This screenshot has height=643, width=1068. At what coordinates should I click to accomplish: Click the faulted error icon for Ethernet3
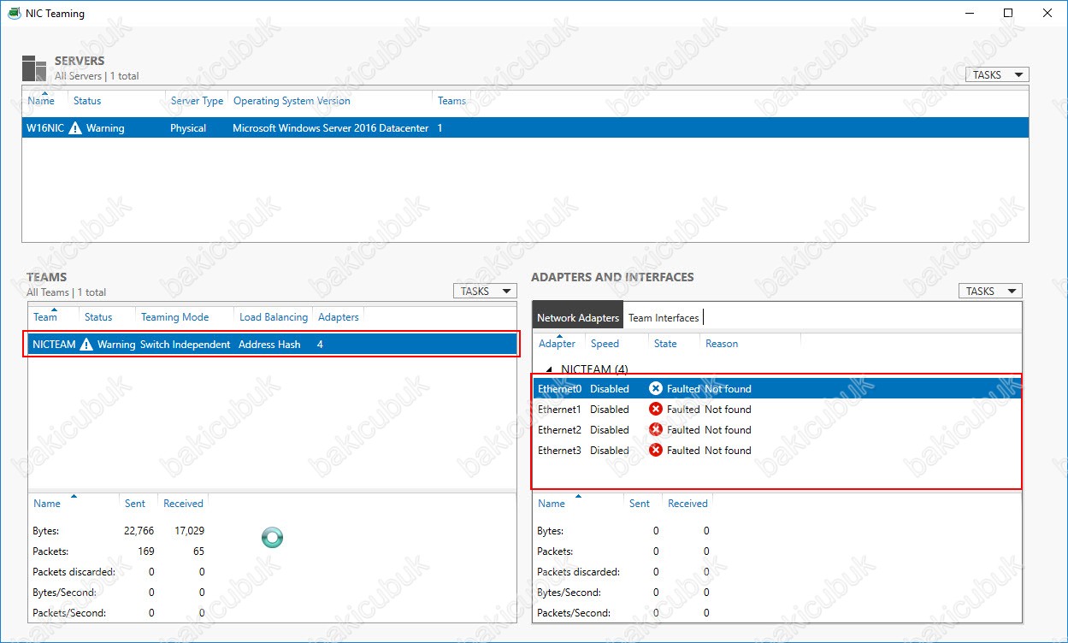656,451
